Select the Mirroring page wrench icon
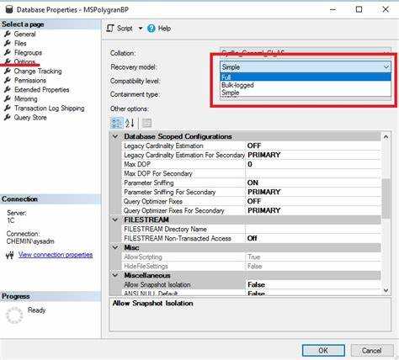 coord(8,98)
